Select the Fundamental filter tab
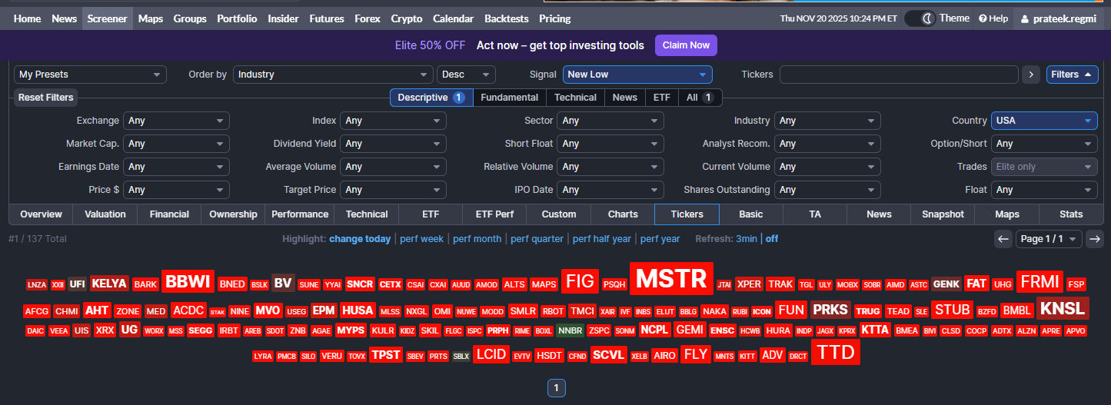The width and height of the screenshot is (1111, 405). coord(510,98)
